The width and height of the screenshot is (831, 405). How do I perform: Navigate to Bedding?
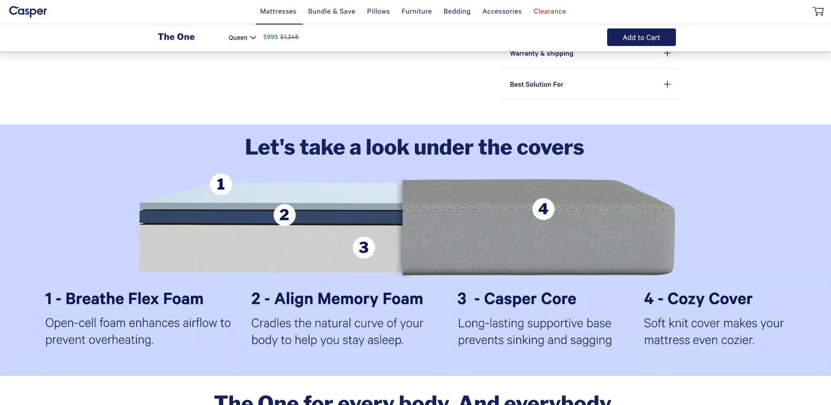click(x=457, y=11)
